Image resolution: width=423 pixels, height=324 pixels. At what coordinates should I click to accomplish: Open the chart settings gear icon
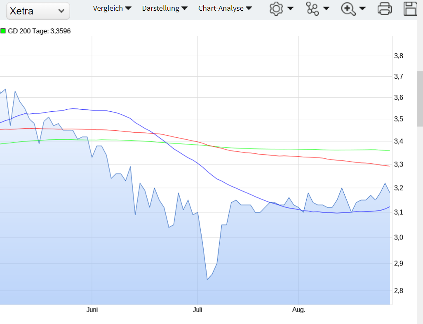[276, 8]
